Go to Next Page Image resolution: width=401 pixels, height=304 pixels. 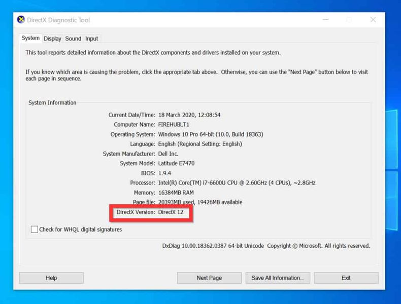[x=209, y=278]
